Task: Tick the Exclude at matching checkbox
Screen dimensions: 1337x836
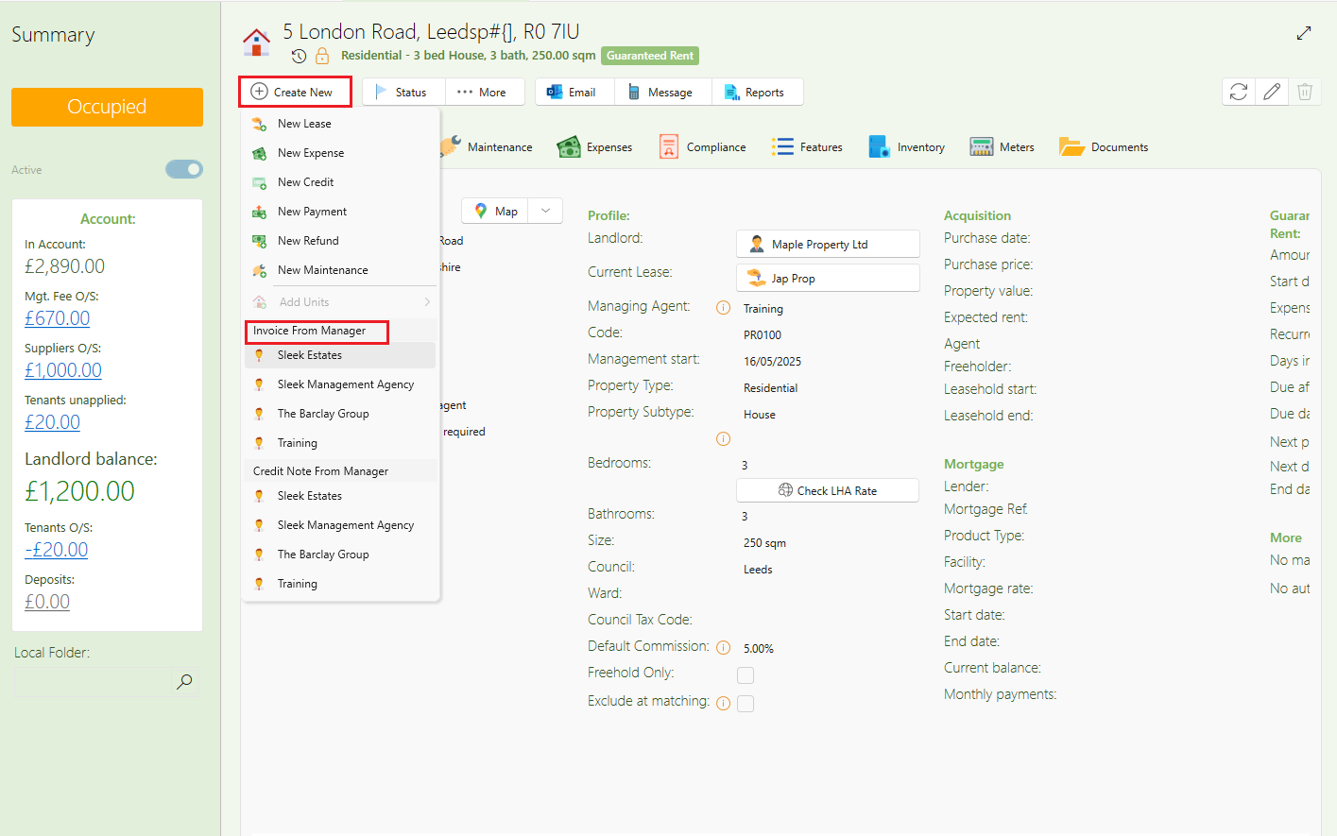Action: tap(746, 704)
